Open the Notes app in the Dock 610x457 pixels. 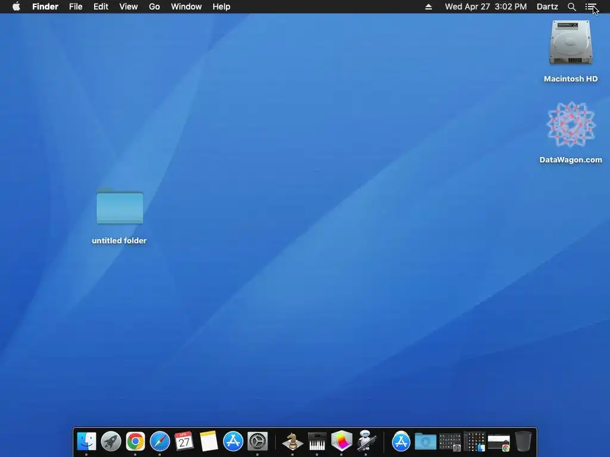click(208, 442)
